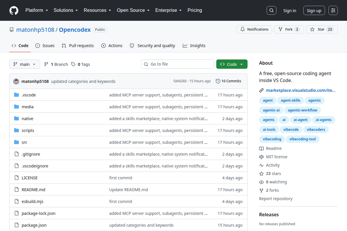The image size is (347, 231).
Task: Open the package-lock.json file
Action: (38, 213)
